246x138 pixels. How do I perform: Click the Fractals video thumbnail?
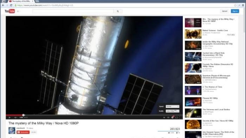[193, 68]
